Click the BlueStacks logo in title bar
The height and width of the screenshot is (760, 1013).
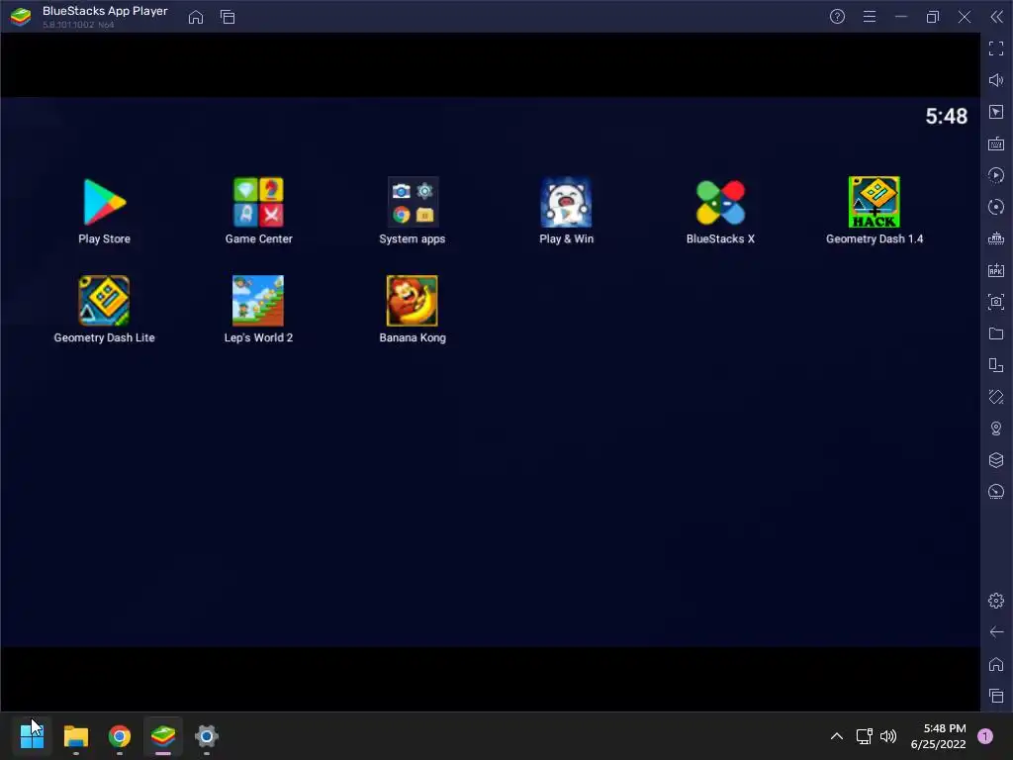click(x=21, y=17)
